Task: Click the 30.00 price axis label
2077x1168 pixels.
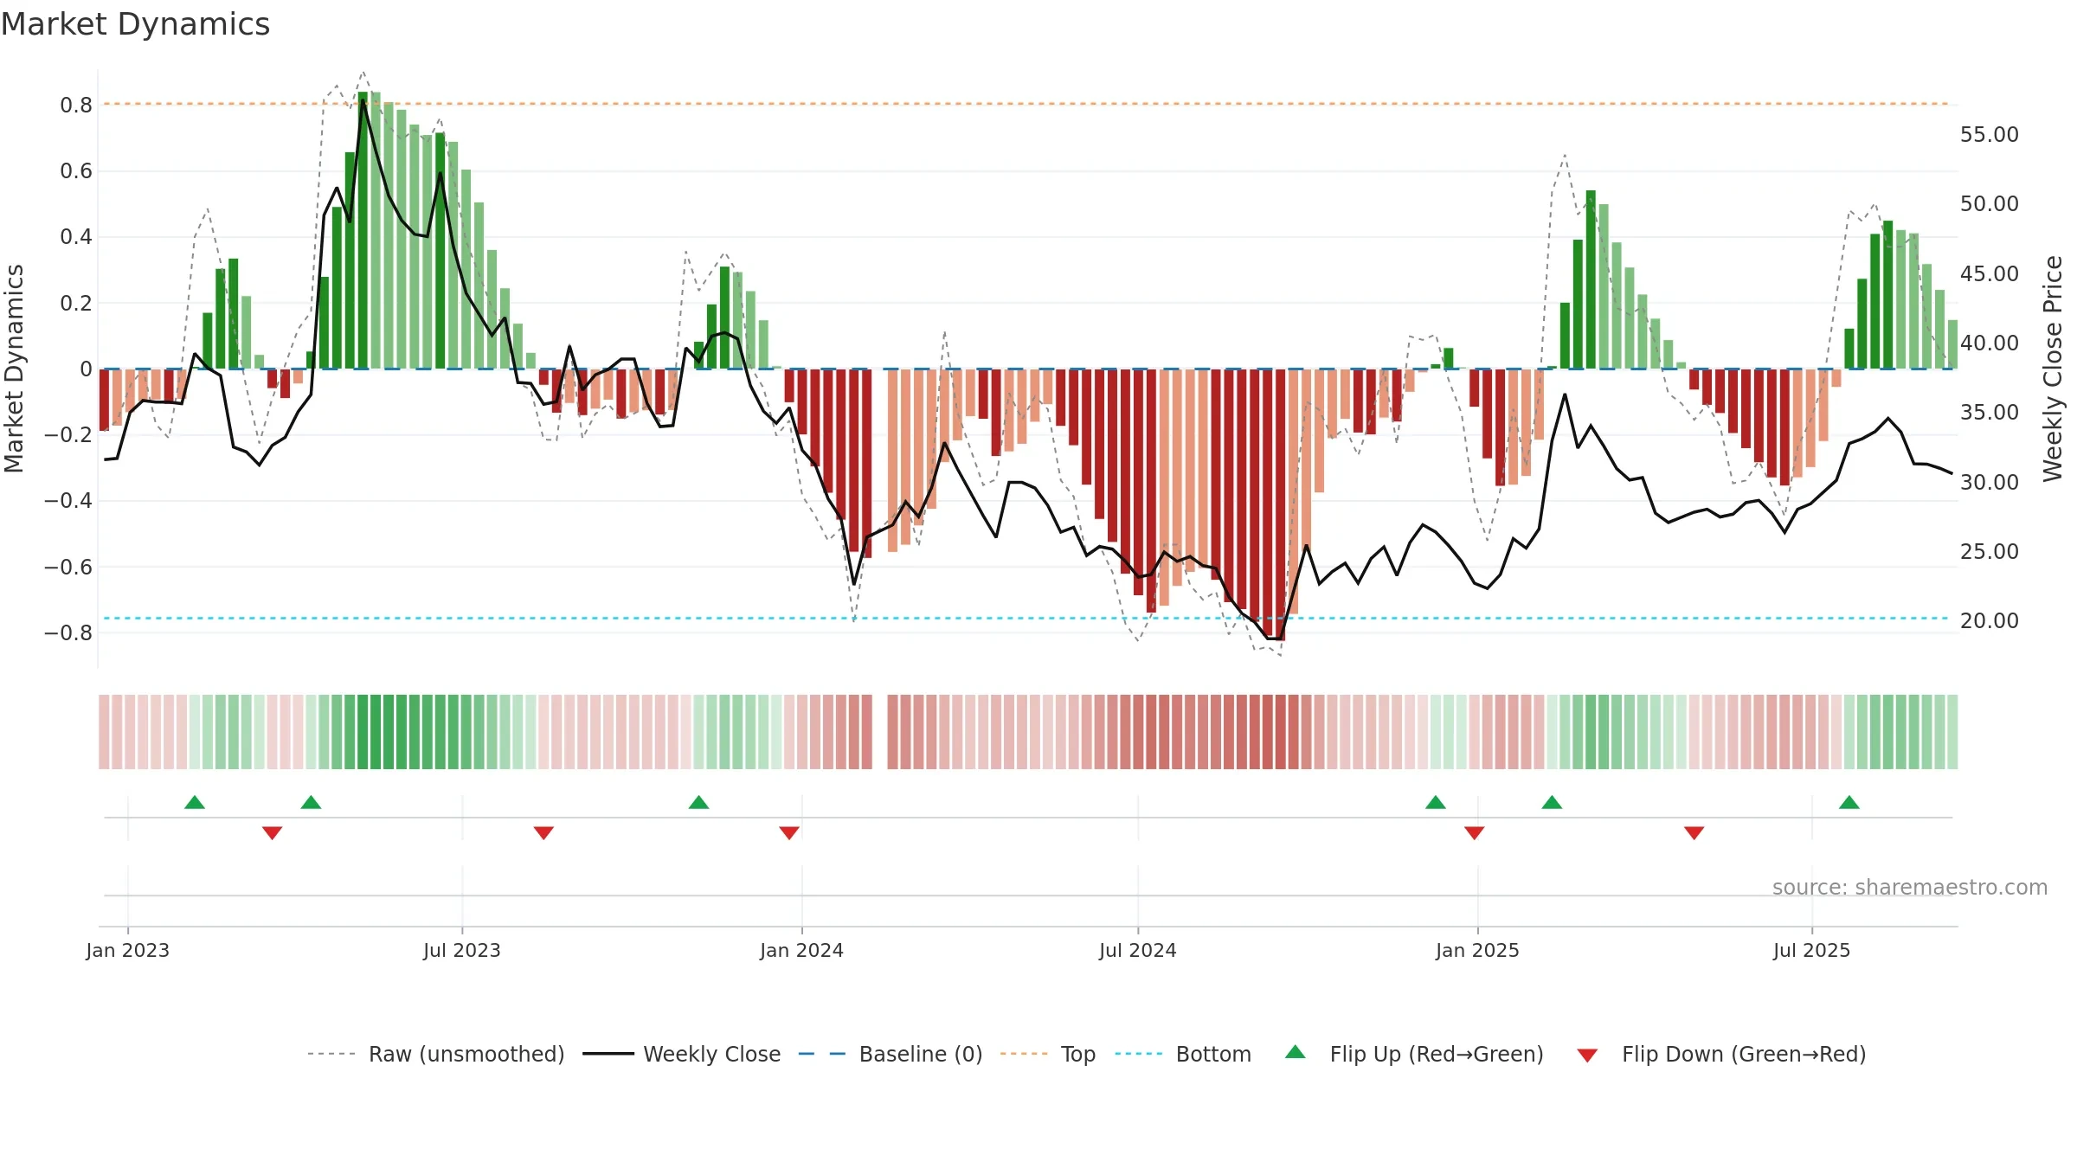Action: (x=1990, y=483)
